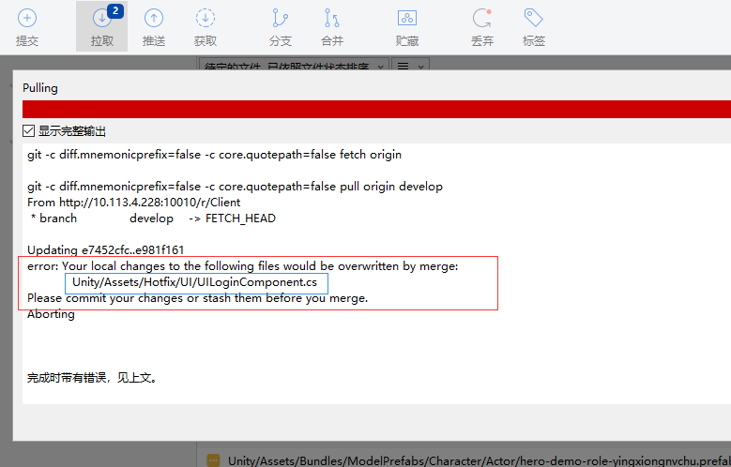Click the red Pulling progress bar
The height and width of the screenshot is (467, 731).
click(376, 109)
